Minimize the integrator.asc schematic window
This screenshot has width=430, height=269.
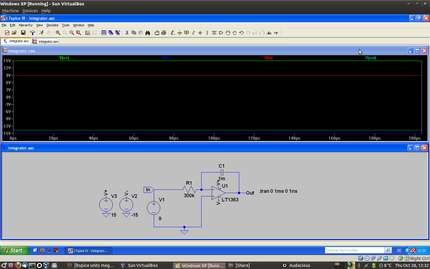tap(411, 148)
